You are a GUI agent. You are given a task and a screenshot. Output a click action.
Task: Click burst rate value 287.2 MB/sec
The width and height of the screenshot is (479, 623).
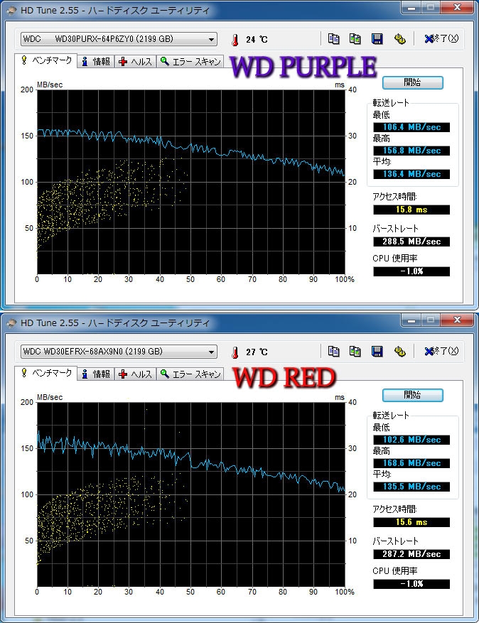tap(411, 554)
